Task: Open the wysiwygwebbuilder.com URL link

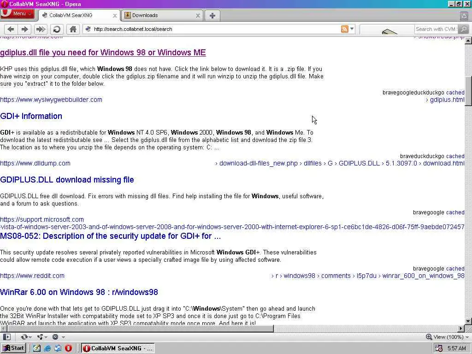Action: pyautogui.click(x=51, y=100)
